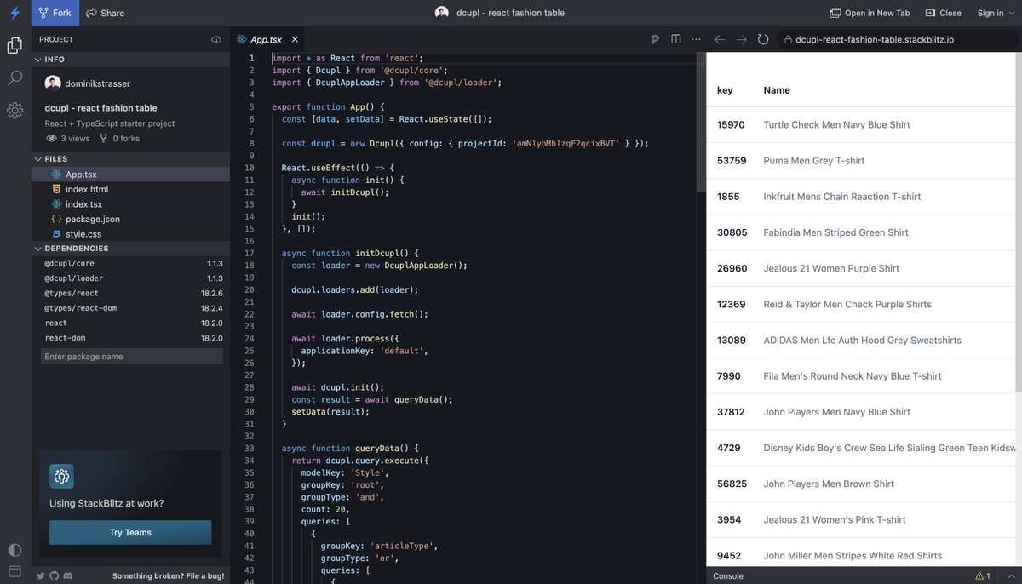
Task: Click the dominikstrasser username link
Action: tap(99, 83)
